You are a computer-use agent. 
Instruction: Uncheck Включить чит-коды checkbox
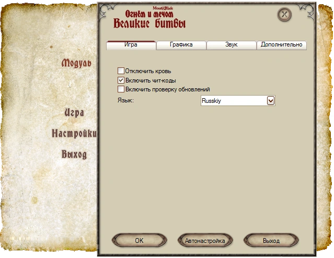pyautogui.click(x=121, y=80)
